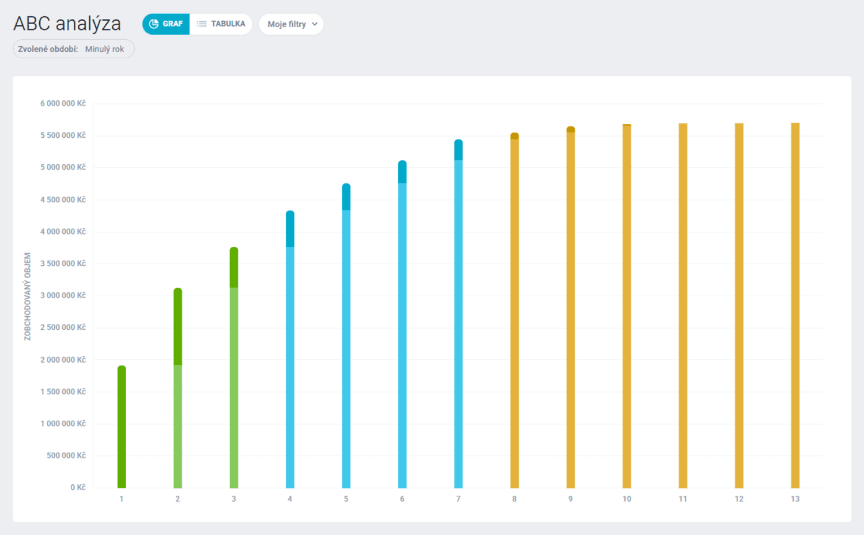Viewport: 864px width, 535px height.
Task: Click the chevron arrow on Moje filtry
Action: coord(315,24)
